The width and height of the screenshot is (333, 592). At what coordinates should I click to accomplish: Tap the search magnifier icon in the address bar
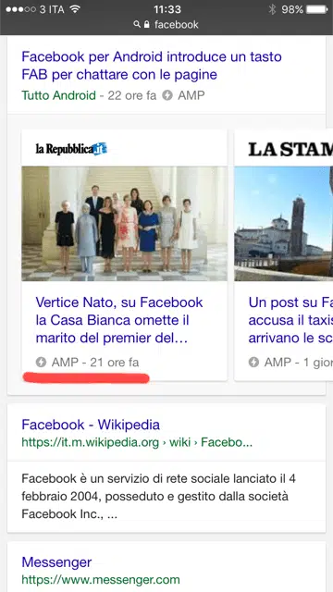[x=137, y=25]
